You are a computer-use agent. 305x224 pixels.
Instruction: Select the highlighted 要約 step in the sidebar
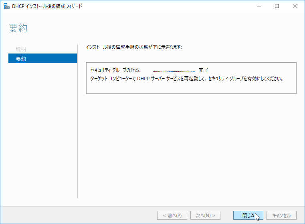pyautogui.click(x=42, y=58)
